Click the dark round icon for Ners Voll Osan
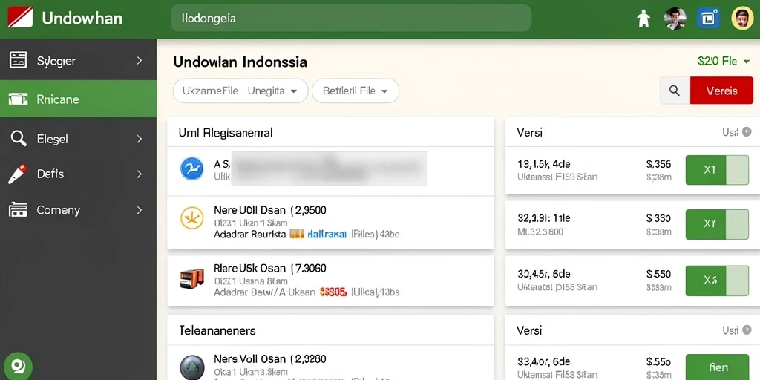The width and height of the screenshot is (760, 380). coord(192,367)
